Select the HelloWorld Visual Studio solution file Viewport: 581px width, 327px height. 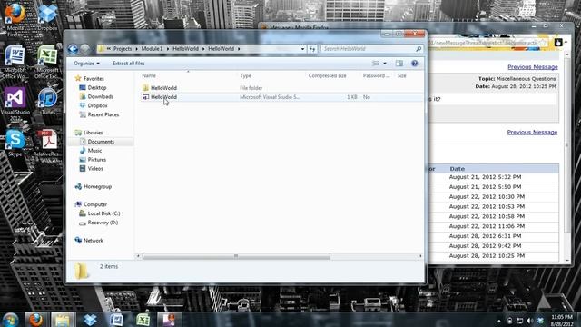(281, 97)
